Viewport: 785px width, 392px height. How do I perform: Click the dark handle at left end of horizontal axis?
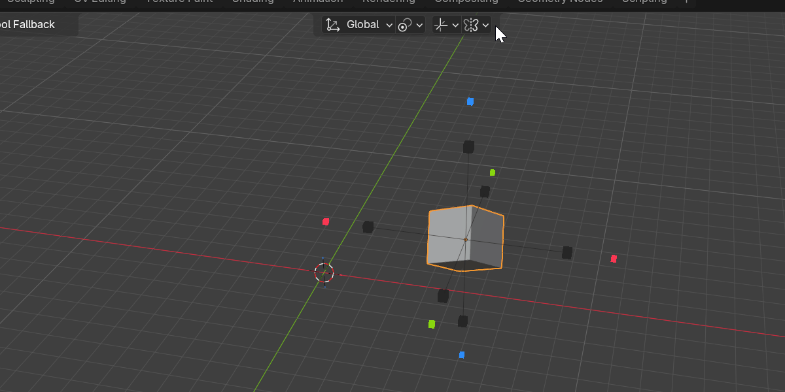pyautogui.click(x=368, y=227)
